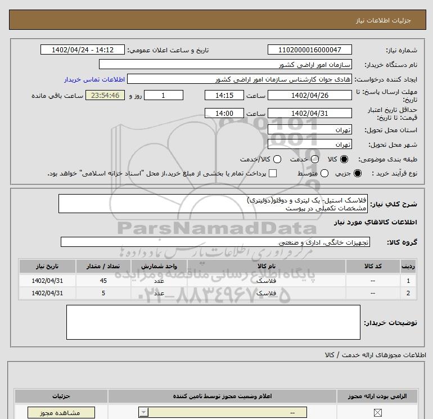Toggle the الزامی بودن ارائه مجوز checkbox
Viewport: 433px width, 419px height.
pyautogui.click(x=377, y=413)
